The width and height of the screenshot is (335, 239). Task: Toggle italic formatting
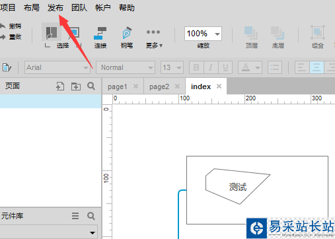click(211, 67)
